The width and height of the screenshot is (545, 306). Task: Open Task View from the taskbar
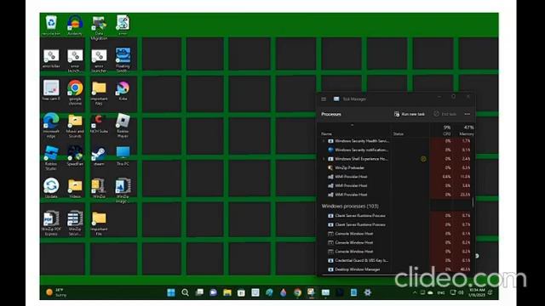point(199,292)
